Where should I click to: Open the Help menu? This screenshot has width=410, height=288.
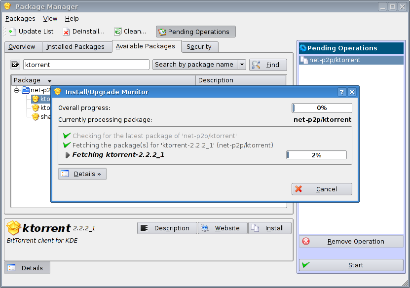tap(72, 19)
